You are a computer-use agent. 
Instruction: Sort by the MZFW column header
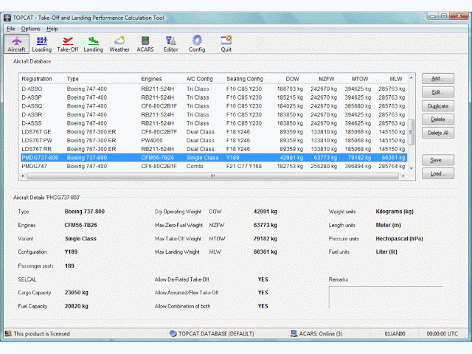[x=327, y=79]
